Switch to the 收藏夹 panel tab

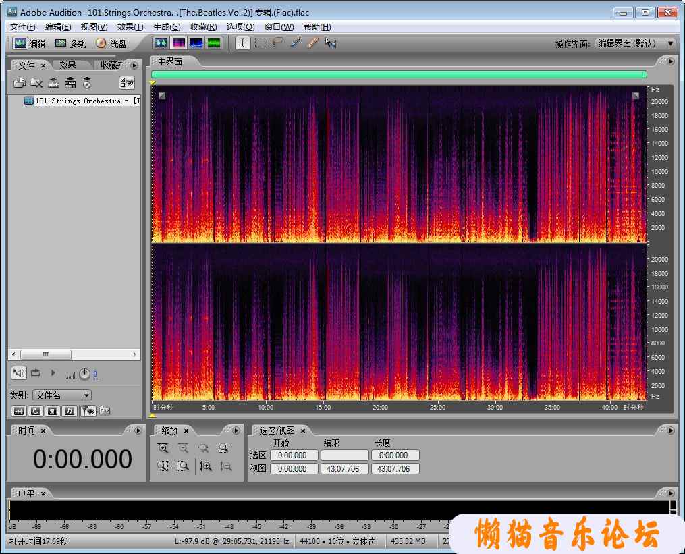point(111,65)
